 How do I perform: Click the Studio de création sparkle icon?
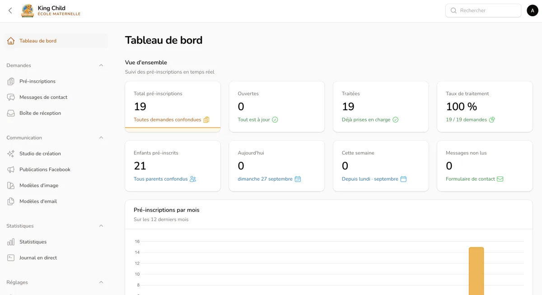tap(11, 154)
